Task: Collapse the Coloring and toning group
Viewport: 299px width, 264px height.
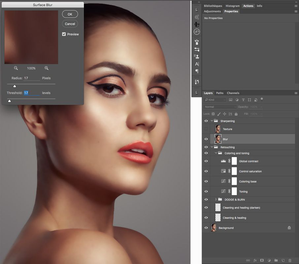Action: click(216, 153)
